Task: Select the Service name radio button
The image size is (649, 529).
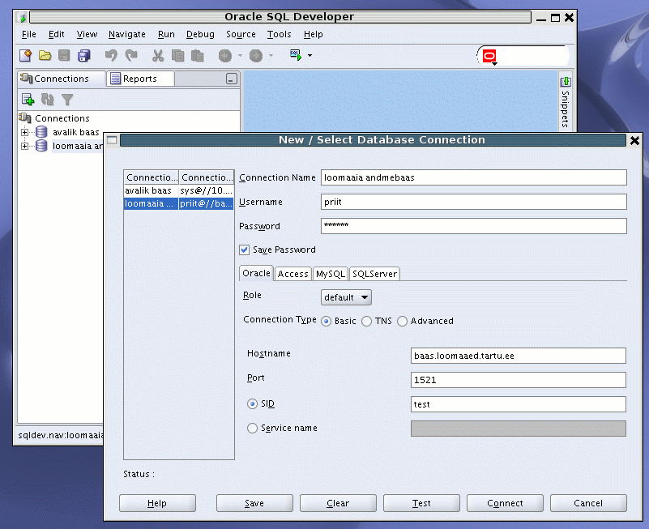Action: point(252,428)
